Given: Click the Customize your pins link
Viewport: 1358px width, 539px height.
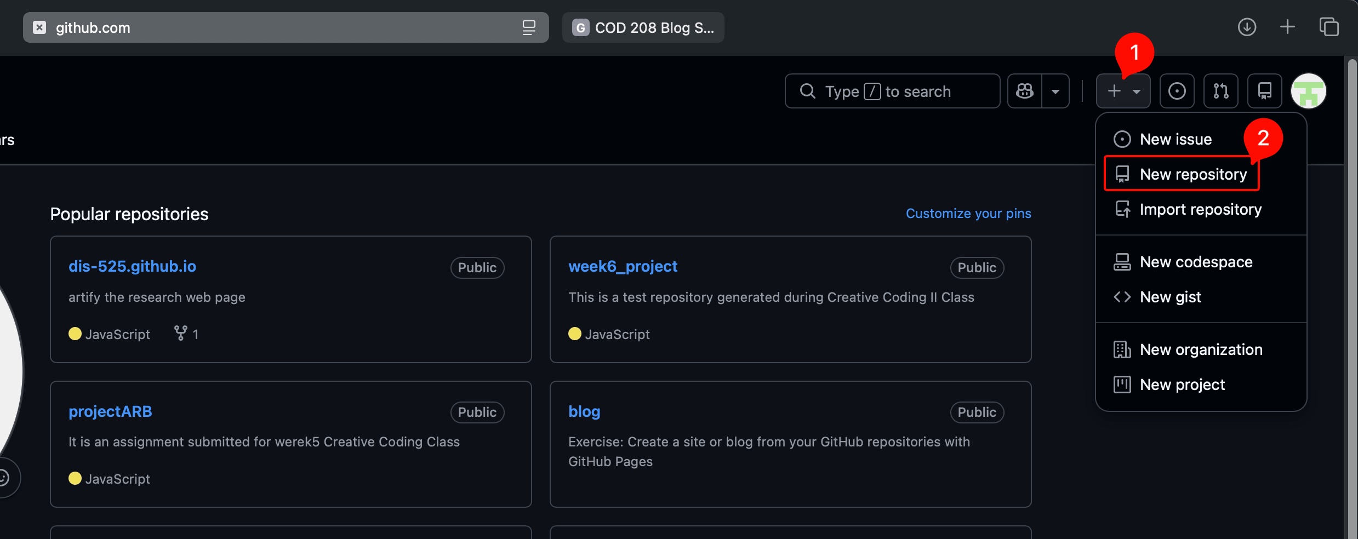Looking at the screenshot, I should pos(968,213).
